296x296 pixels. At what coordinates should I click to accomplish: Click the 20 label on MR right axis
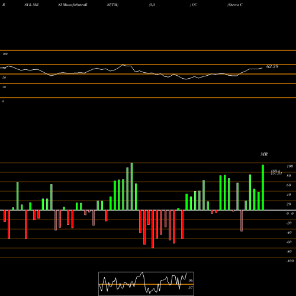[288, 204]
